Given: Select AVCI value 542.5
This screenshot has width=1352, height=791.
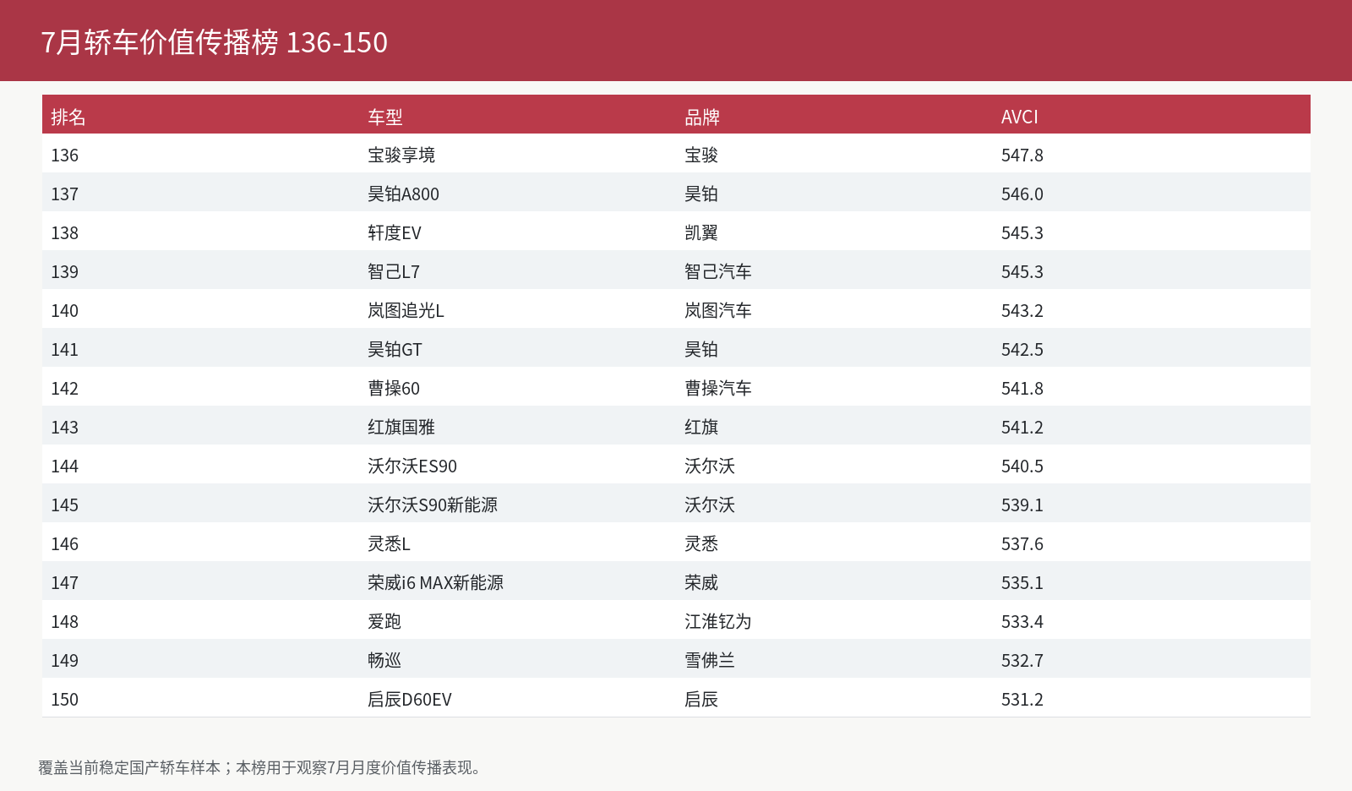Looking at the screenshot, I should click(1022, 350).
